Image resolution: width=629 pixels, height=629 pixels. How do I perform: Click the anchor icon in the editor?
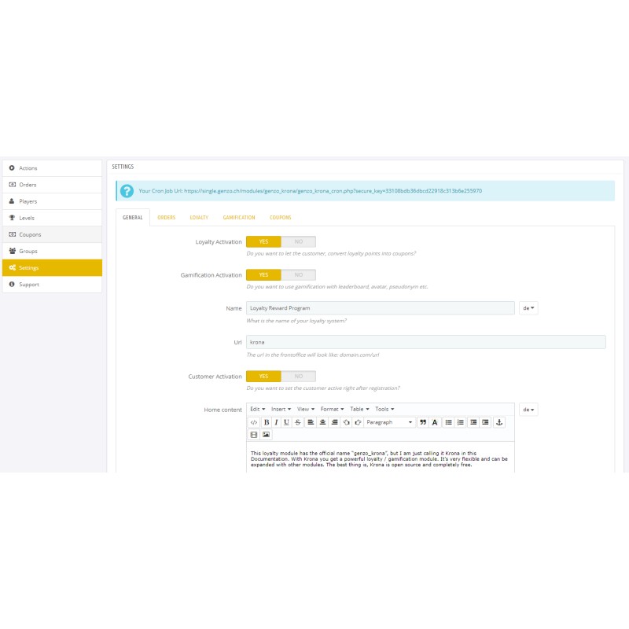tap(498, 422)
